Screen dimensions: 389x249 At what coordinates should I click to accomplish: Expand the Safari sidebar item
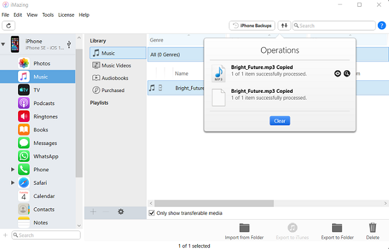click(x=12, y=183)
